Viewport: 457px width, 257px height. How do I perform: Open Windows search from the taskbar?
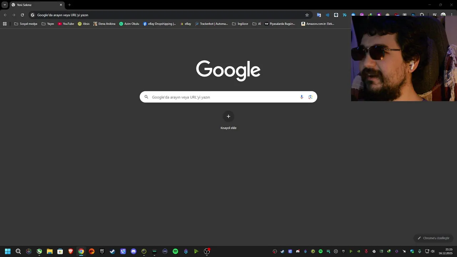pyautogui.click(x=18, y=251)
